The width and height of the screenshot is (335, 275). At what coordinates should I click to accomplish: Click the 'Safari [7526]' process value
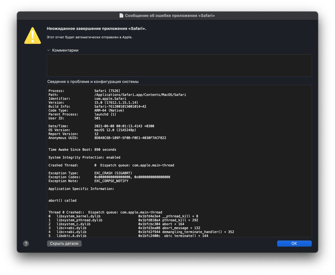107,91
